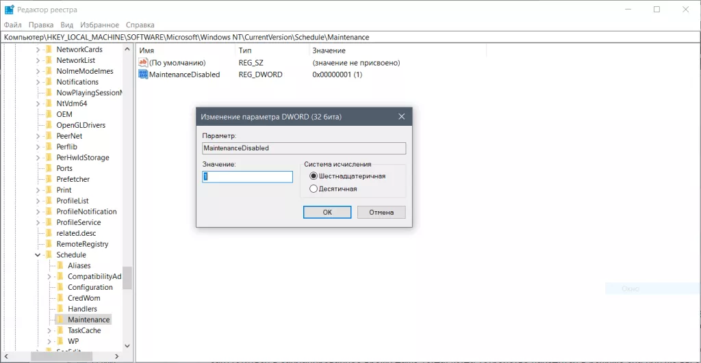Click the OpenGLDrivers folder icon

click(x=49, y=125)
